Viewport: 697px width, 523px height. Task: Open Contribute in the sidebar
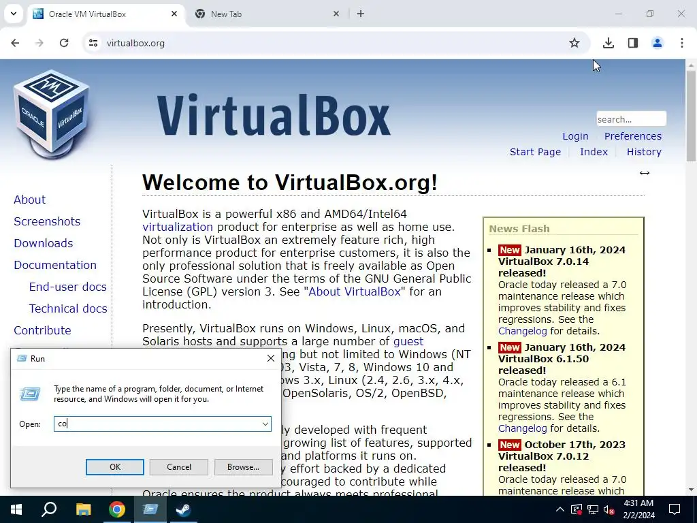pyautogui.click(x=42, y=330)
